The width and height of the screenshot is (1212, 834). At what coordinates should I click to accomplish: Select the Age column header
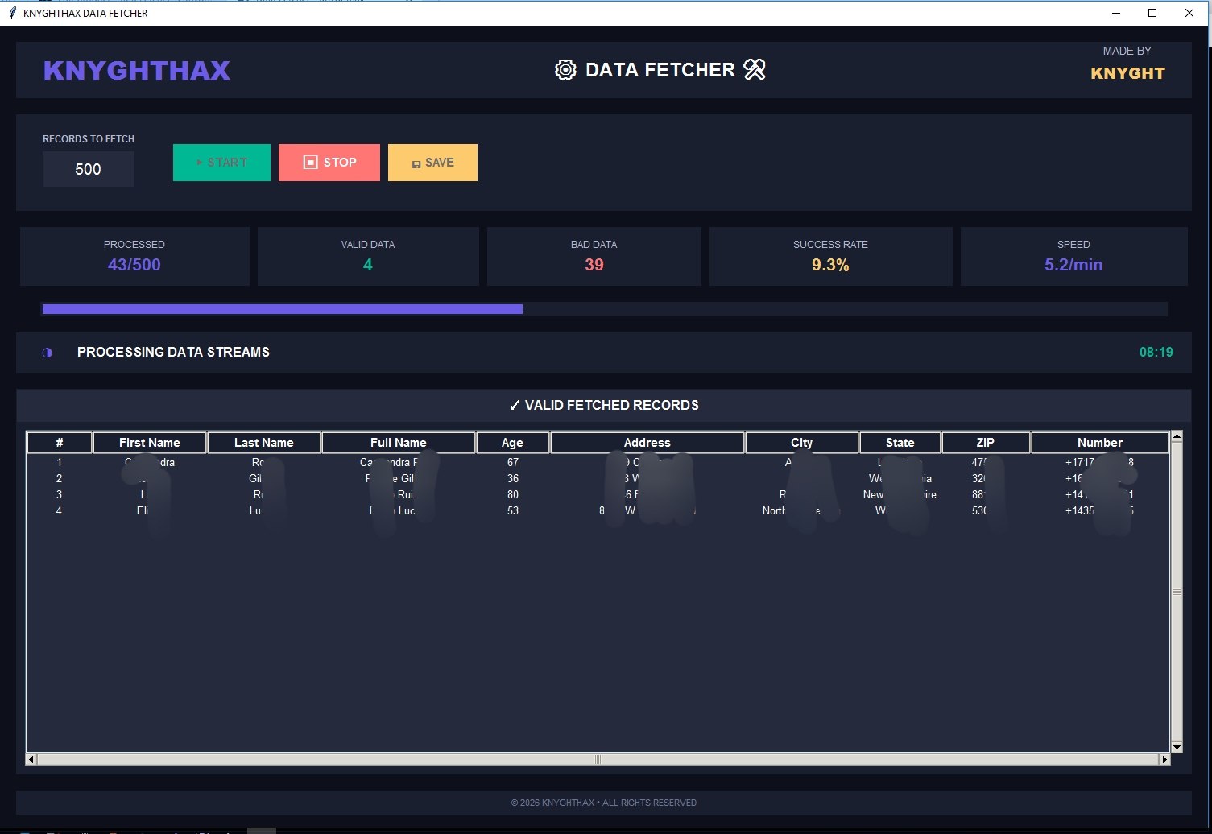point(512,443)
